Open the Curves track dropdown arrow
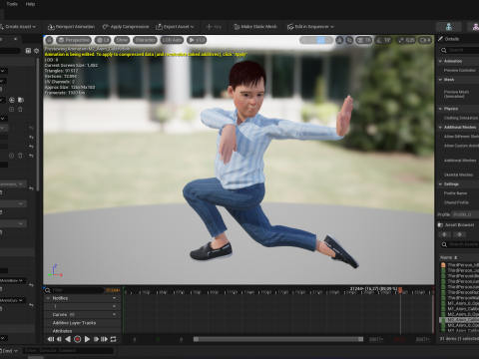Screen dimensions: 479x359 click(x=115, y=314)
